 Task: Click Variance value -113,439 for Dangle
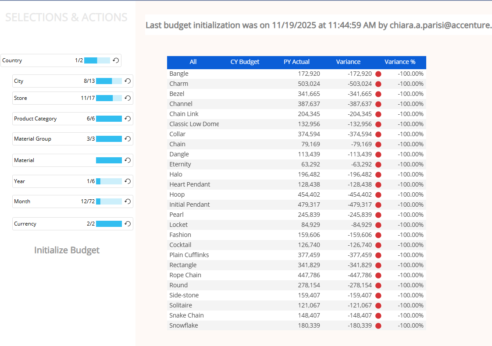coord(360,154)
